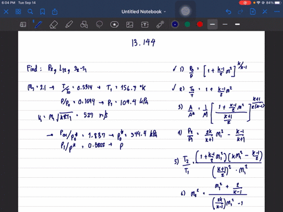
Task: Select the Shapes tool
Action: coord(84,25)
